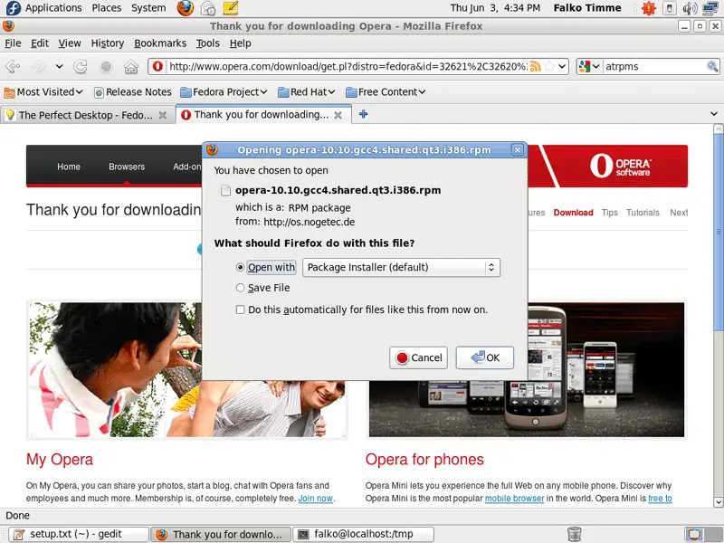Open the Applications menu

[x=53, y=8]
